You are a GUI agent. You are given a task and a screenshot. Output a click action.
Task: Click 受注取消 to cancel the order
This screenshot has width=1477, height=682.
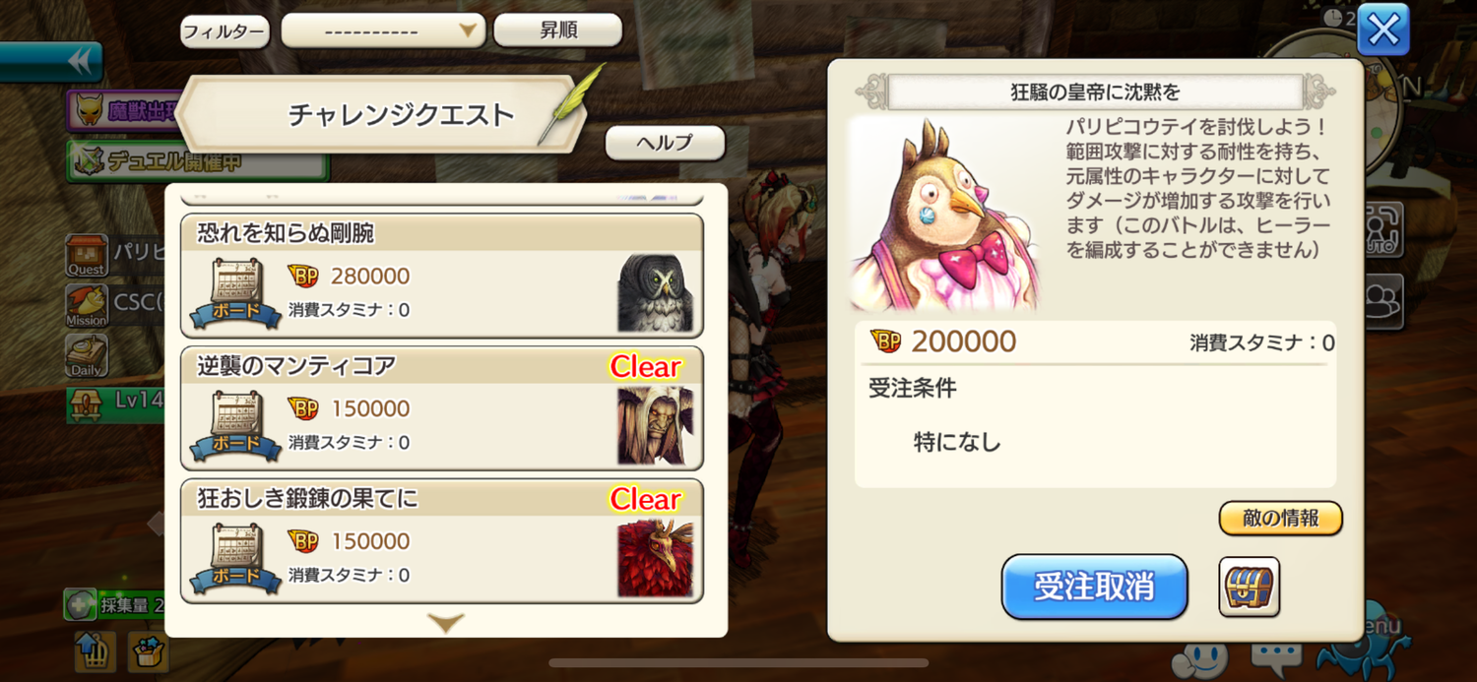click(1094, 588)
